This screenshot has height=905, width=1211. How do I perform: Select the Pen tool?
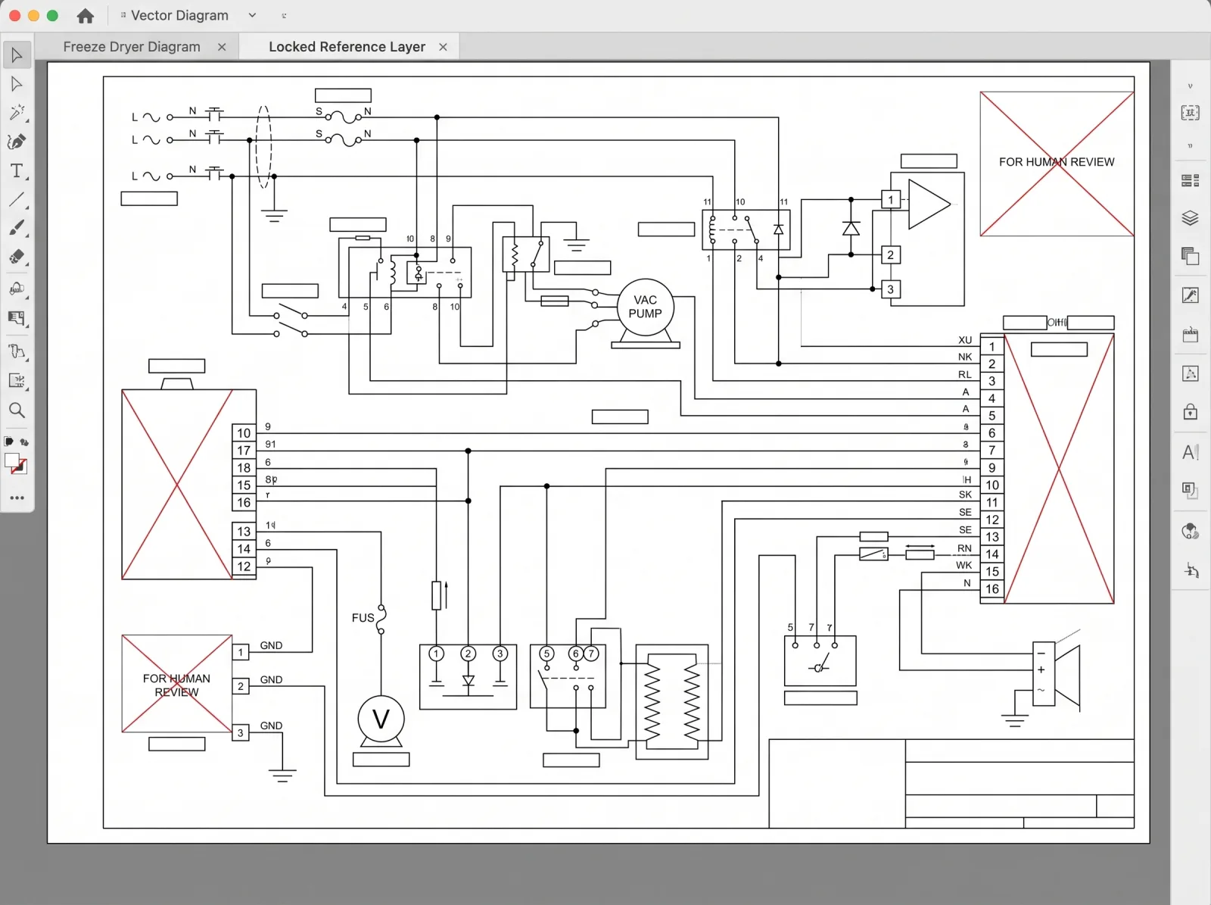pos(17,142)
